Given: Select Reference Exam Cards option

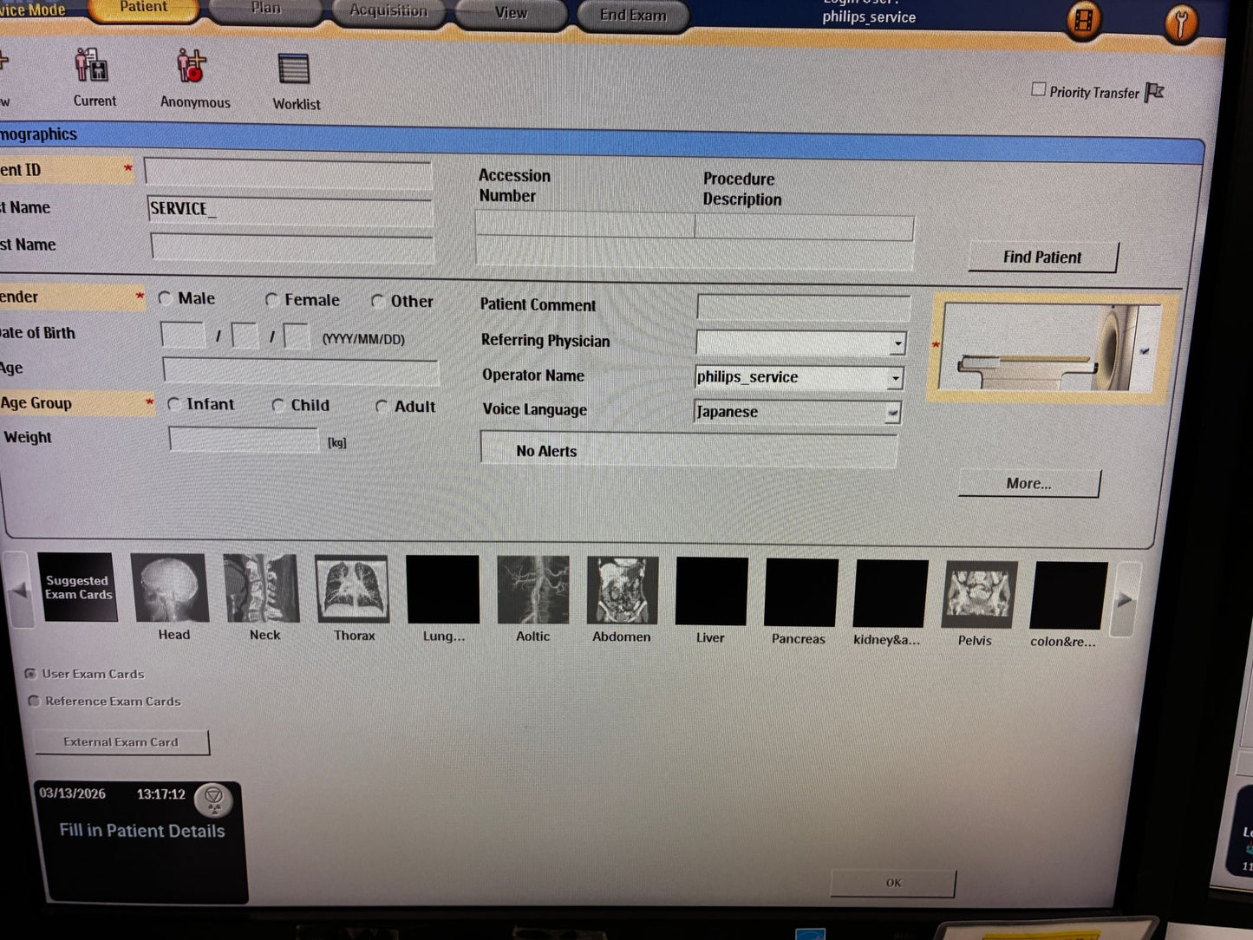Looking at the screenshot, I should click(34, 701).
